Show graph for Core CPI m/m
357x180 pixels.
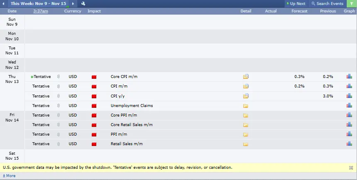[349, 76]
